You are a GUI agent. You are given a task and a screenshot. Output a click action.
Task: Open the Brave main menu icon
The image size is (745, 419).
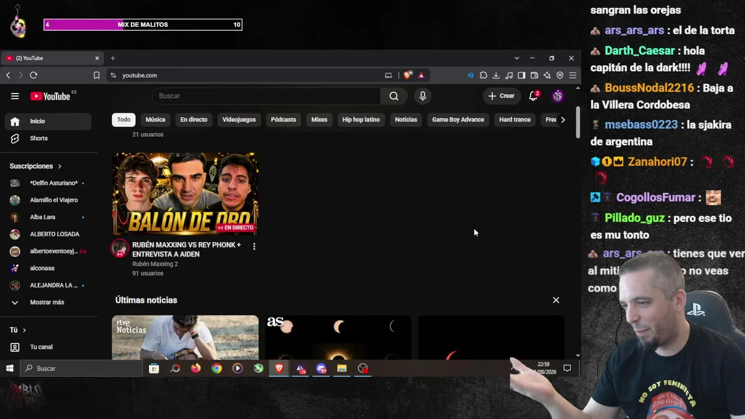coord(573,75)
